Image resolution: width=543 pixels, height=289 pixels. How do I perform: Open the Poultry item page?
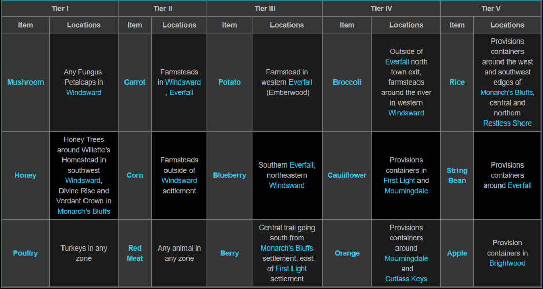[26, 253]
